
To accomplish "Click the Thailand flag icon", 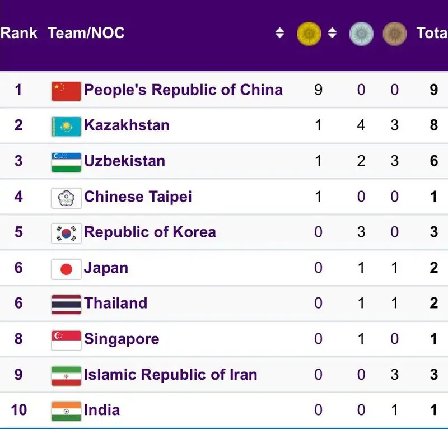I will [66, 304].
